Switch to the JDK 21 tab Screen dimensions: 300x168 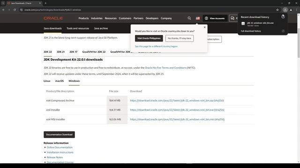[60, 52]
